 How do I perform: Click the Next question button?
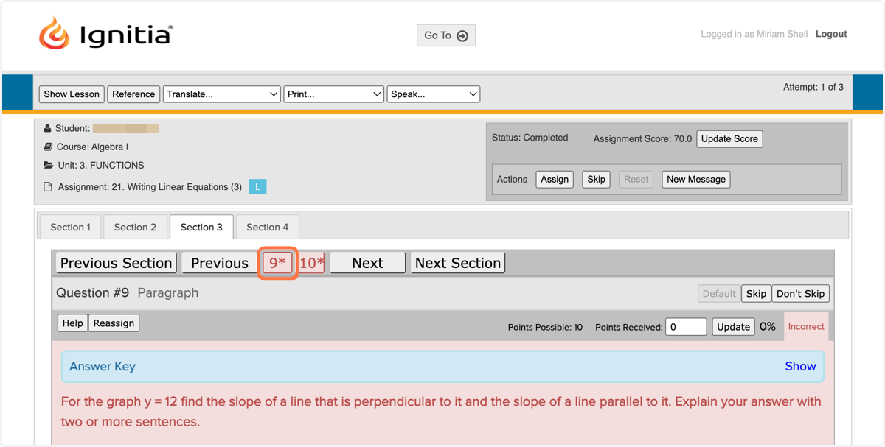point(367,263)
